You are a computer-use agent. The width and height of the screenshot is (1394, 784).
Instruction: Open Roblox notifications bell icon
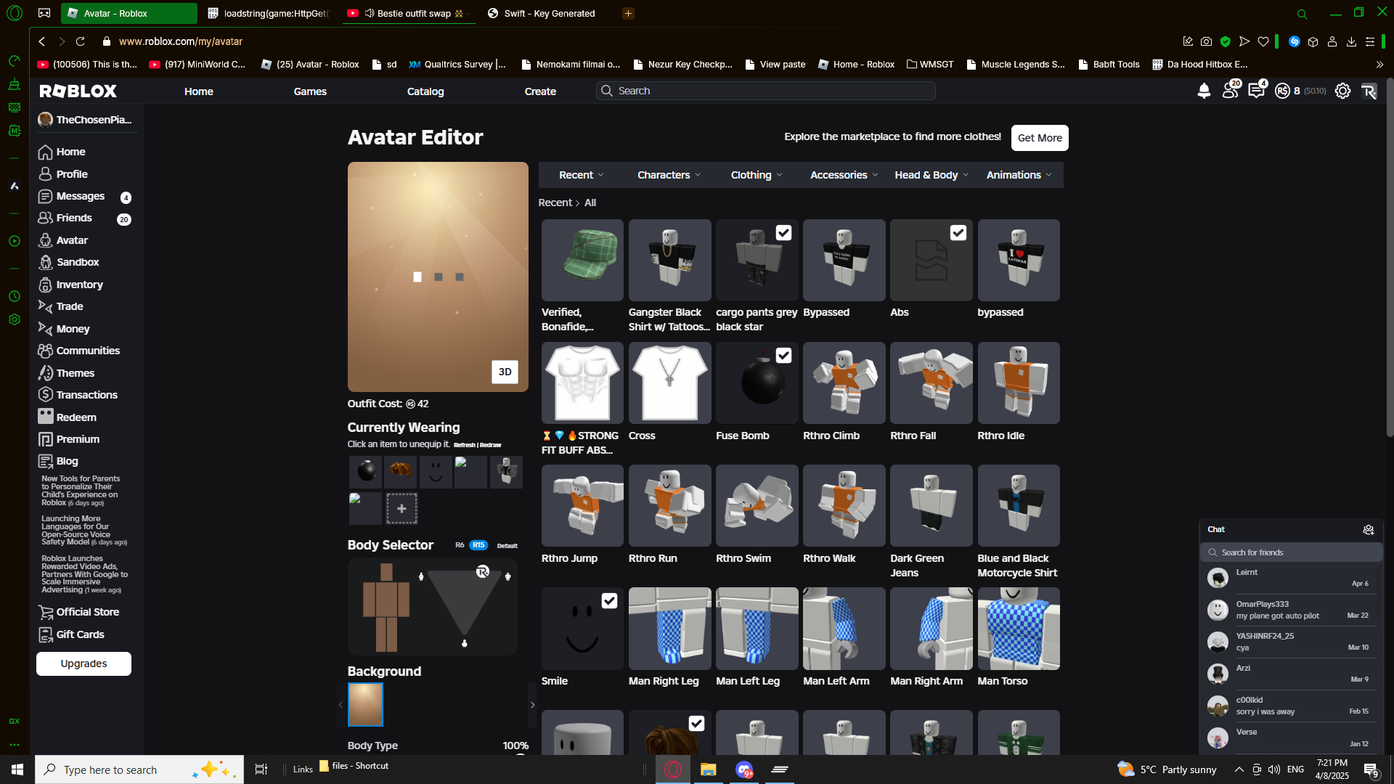[1204, 91]
